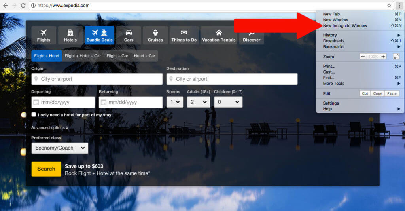Select Print… in Chrome menu
Screen dimensions: 405x211
(x=360, y=66)
